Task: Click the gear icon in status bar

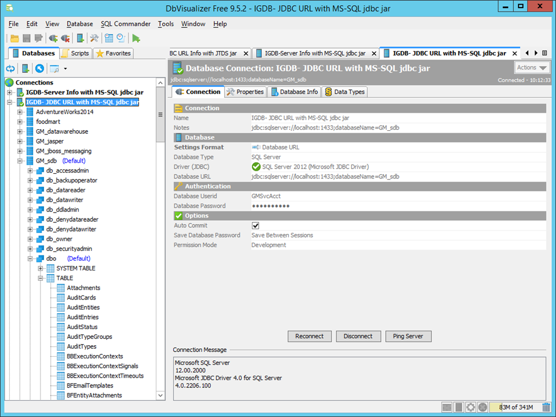Action: coord(470,407)
